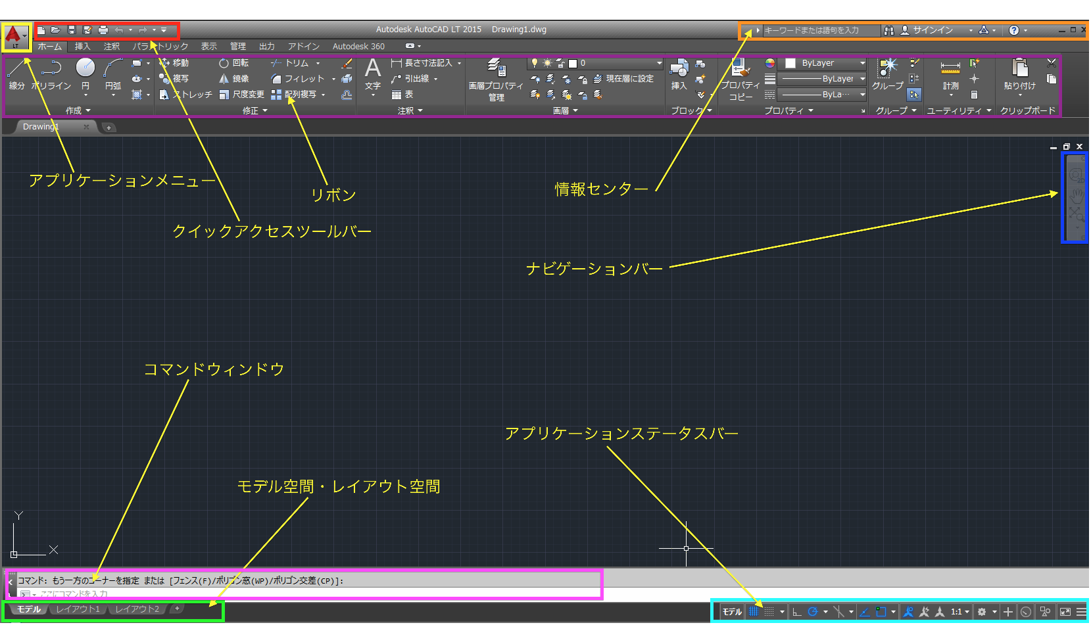Select the Stretch (ストレッチ) tool
The image size is (1091, 625).
(186, 95)
